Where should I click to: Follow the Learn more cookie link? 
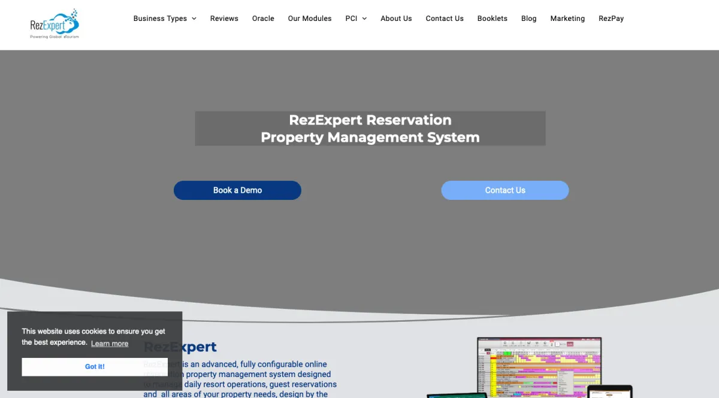(x=110, y=344)
